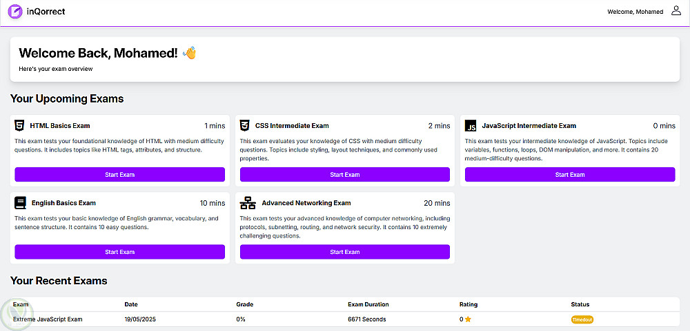
Task: Start the CSS Intermediate Exam
Action: point(344,174)
